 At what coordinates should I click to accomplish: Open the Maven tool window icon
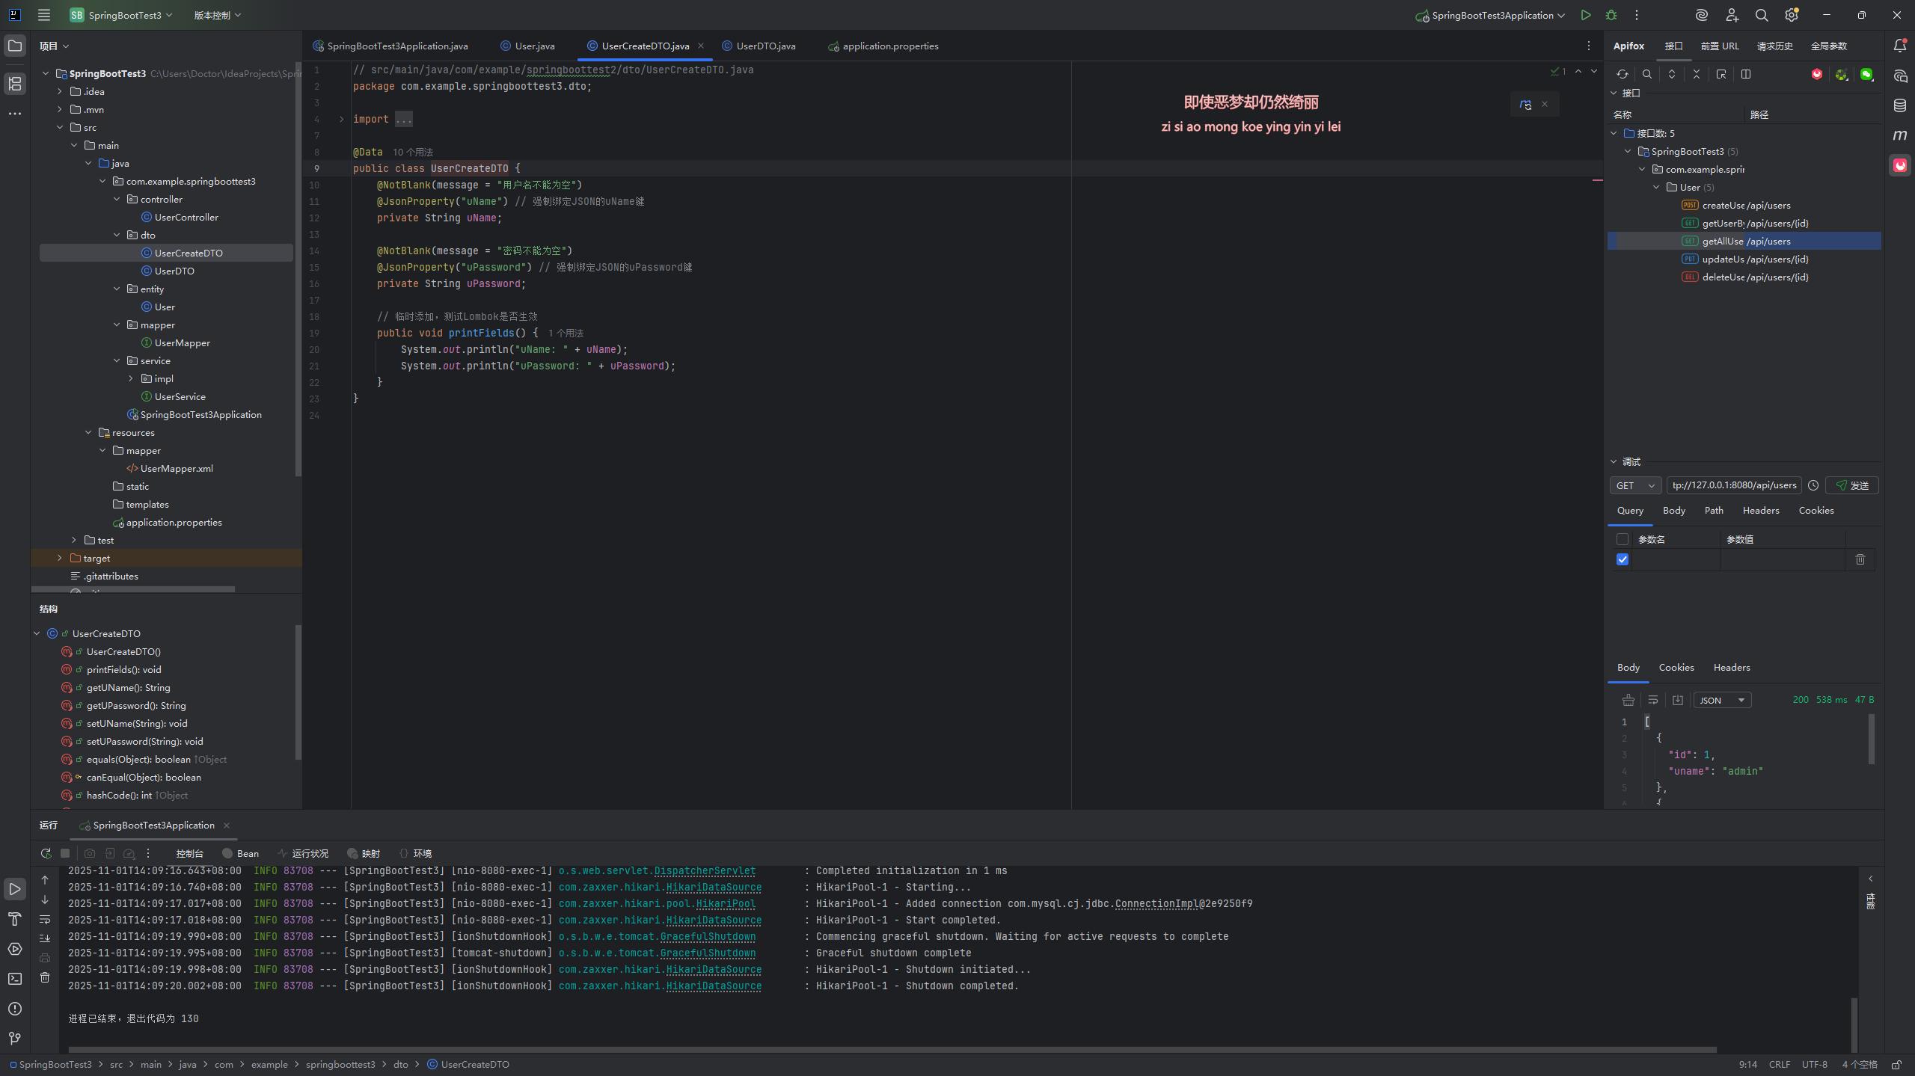[x=1900, y=135]
